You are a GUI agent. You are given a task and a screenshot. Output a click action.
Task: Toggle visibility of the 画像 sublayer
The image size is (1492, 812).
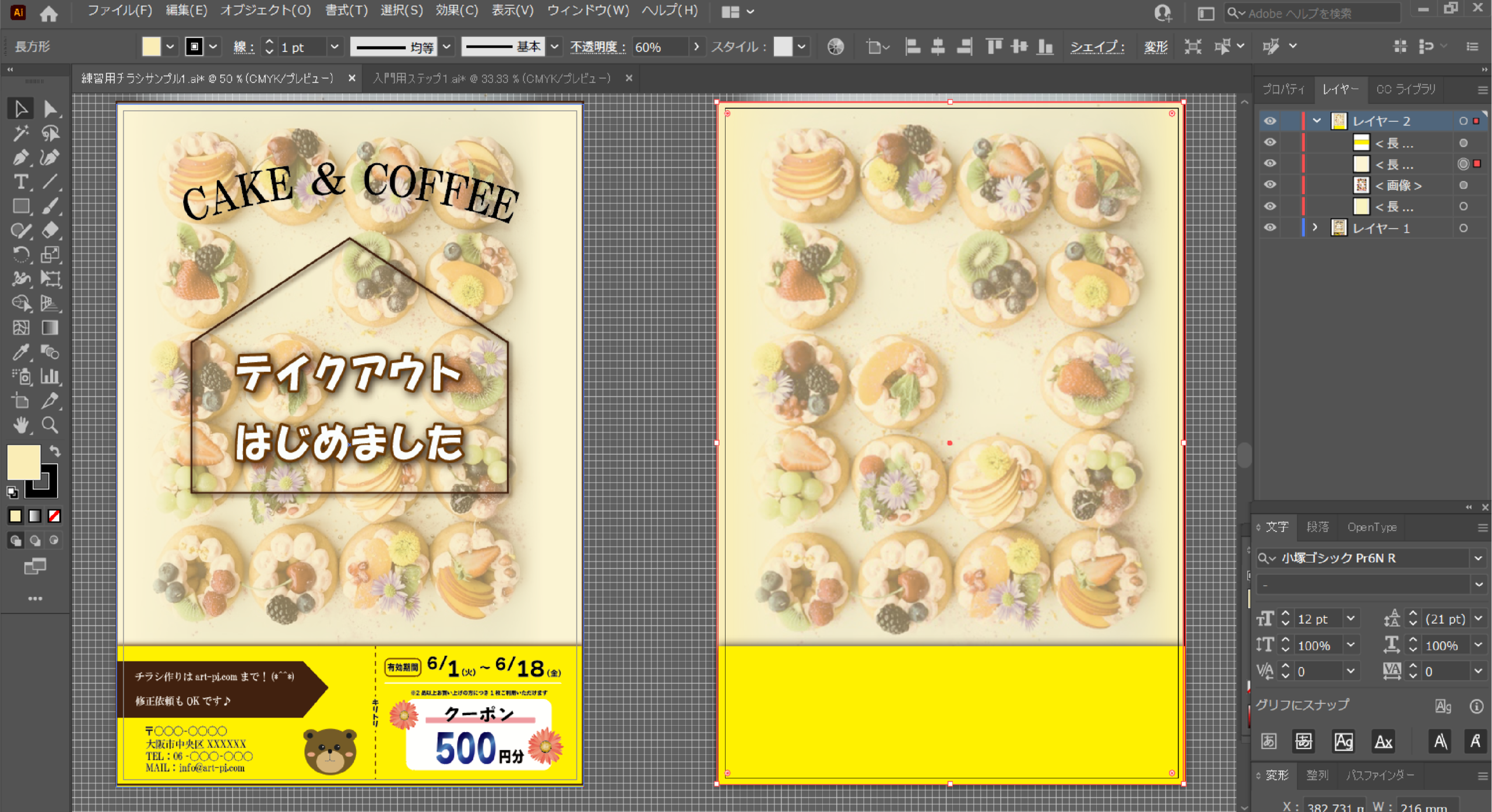(1270, 185)
